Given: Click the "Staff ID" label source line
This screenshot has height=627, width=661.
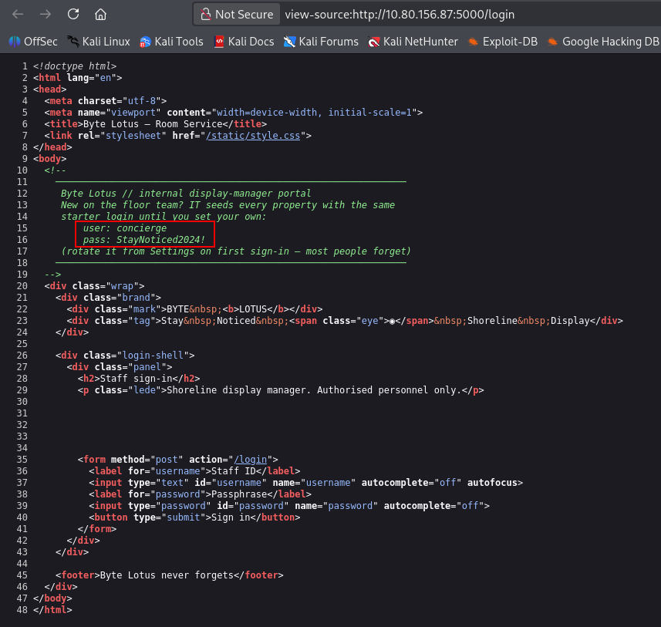Looking at the screenshot, I should pyautogui.click(x=194, y=471).
